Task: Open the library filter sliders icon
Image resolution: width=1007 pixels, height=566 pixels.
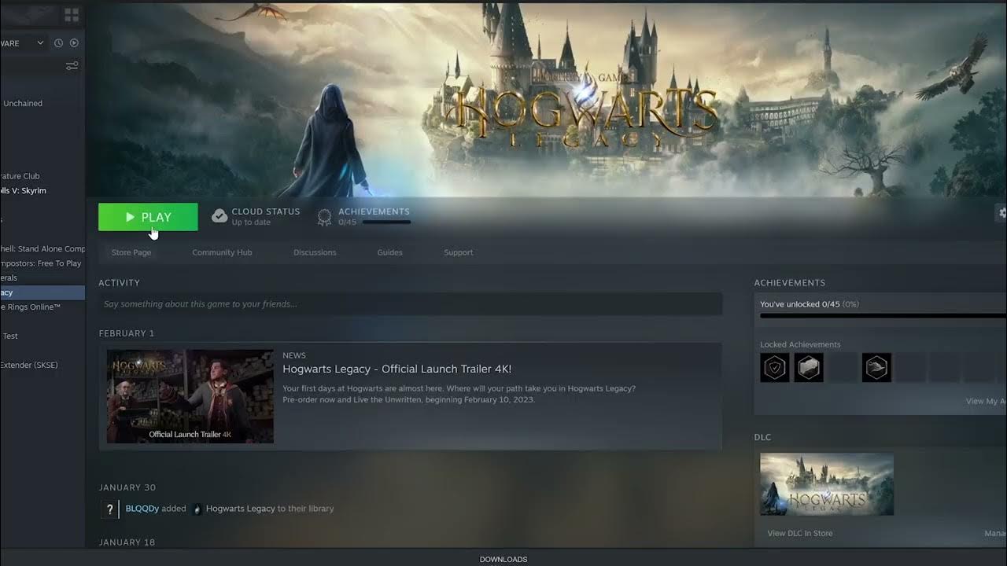Action: pos(72,66)
